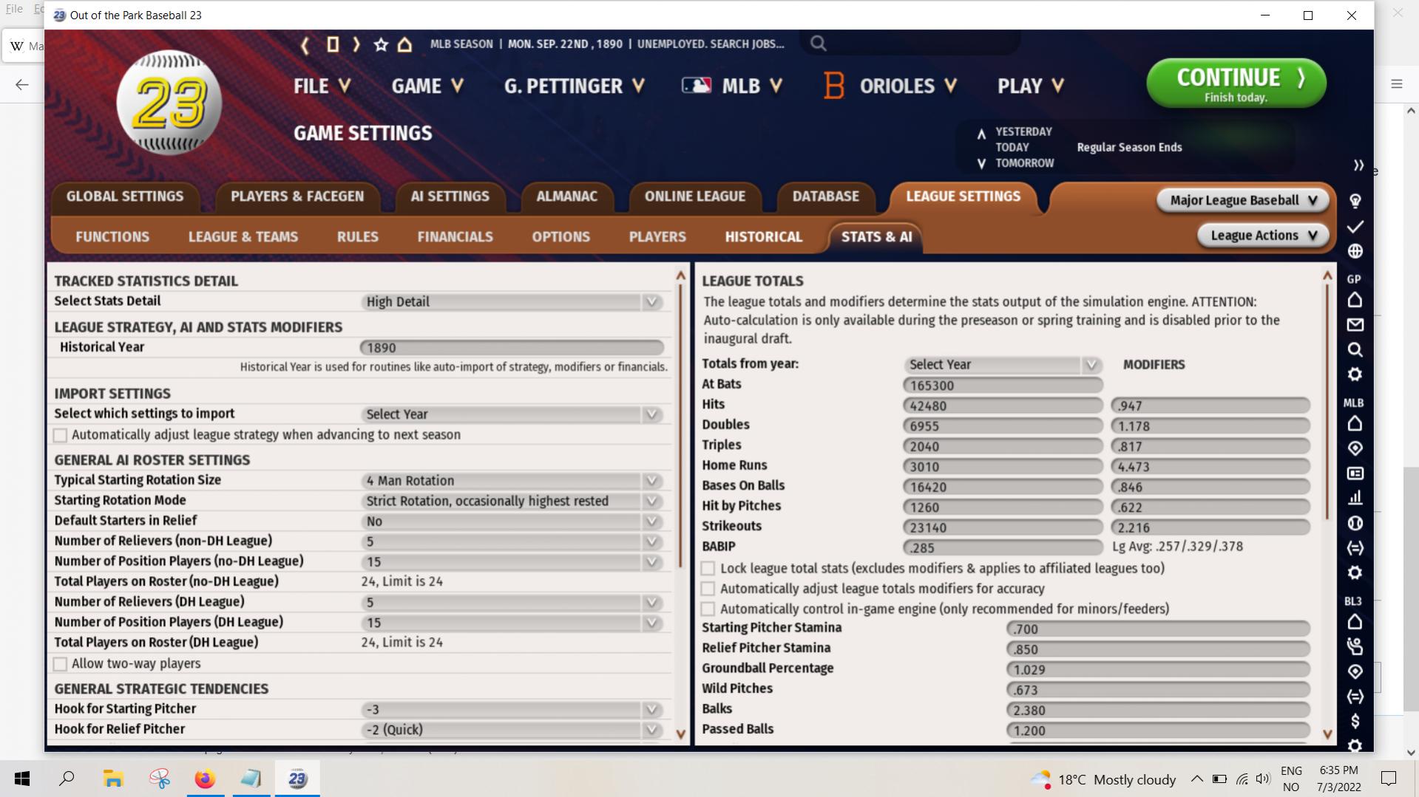Enable auto-adjust league totals modifiers checkbox
The image size is (1419, 797).
(x=708, y=589)
